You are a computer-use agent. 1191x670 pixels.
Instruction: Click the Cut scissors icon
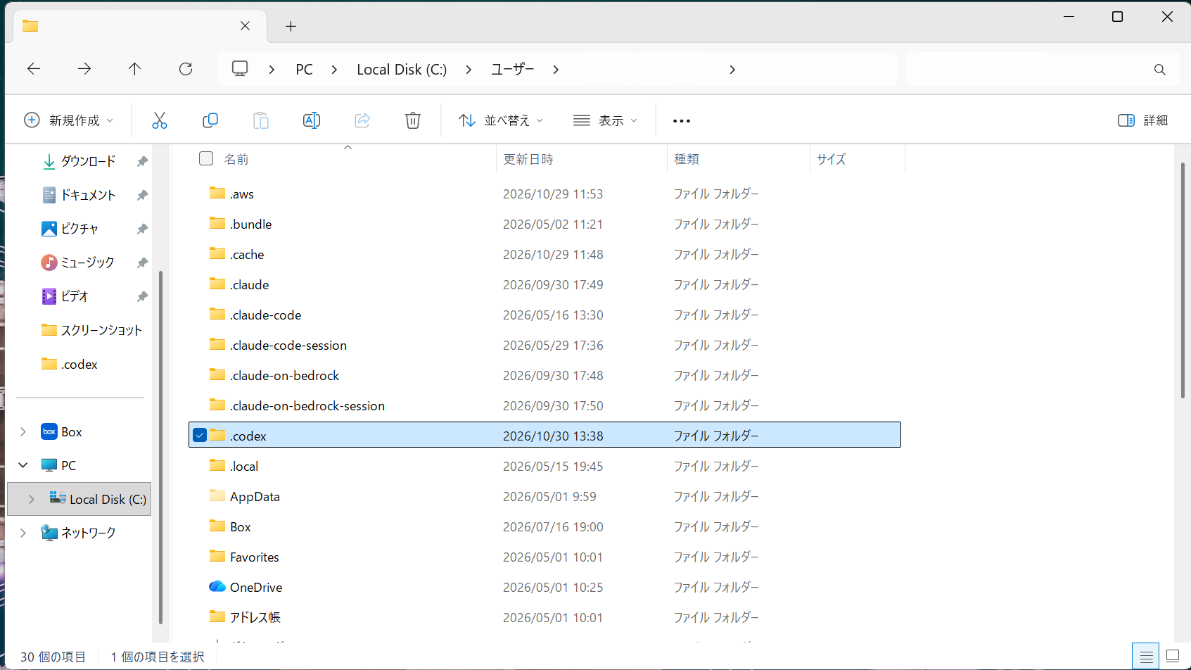click(x=160, y=120)
